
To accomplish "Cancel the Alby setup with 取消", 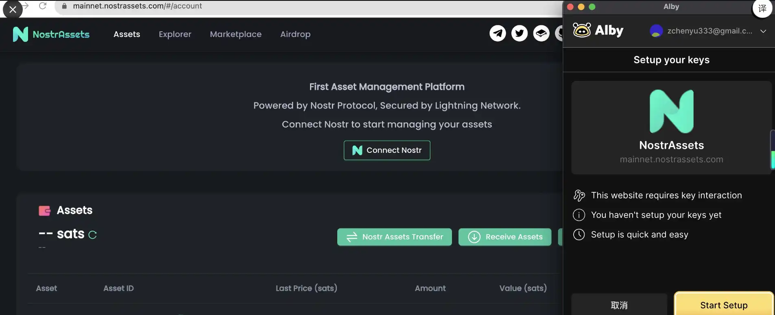I will tap(619, 305).
